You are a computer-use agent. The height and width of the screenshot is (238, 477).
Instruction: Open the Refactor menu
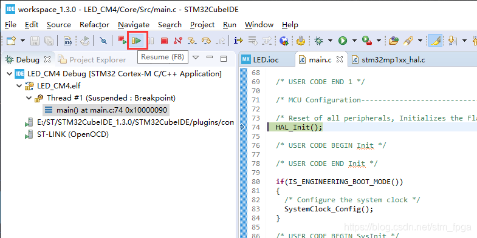(94, 25)
